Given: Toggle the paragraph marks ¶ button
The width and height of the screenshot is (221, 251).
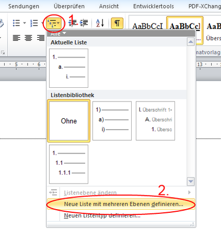Looking at the screenshot, I should click(117, 23).
